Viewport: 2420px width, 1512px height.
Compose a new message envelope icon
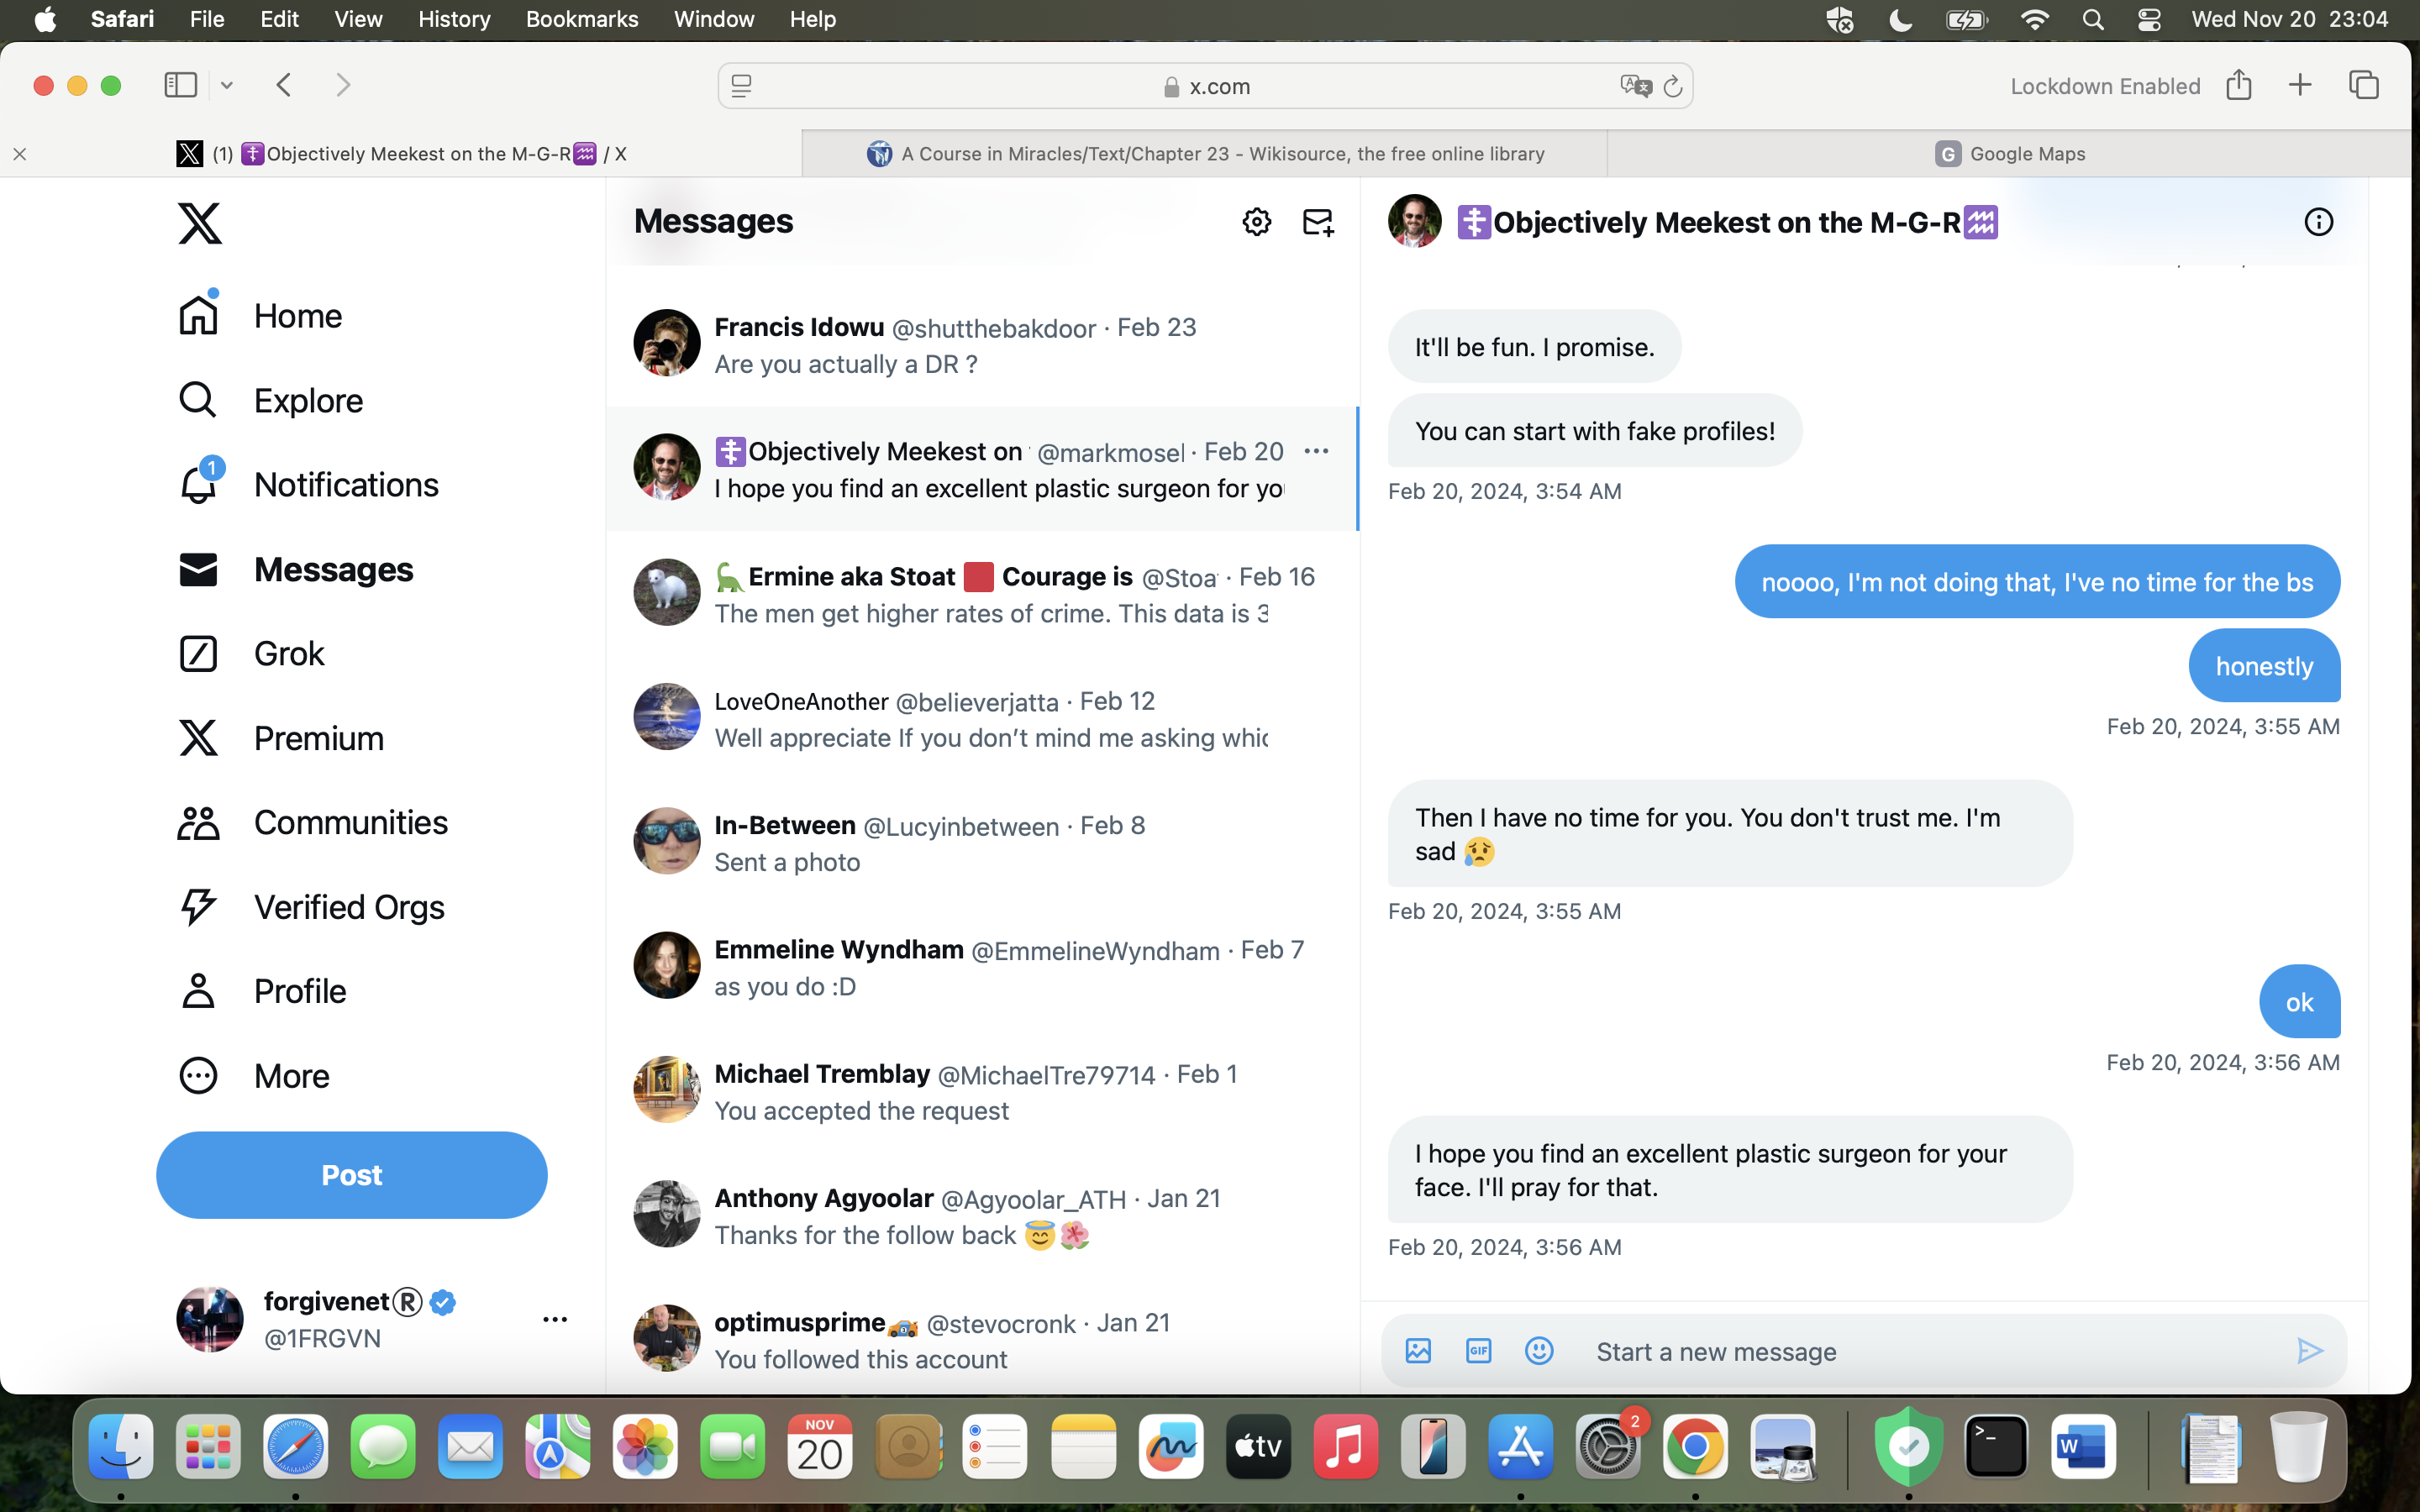(1318, 222)
